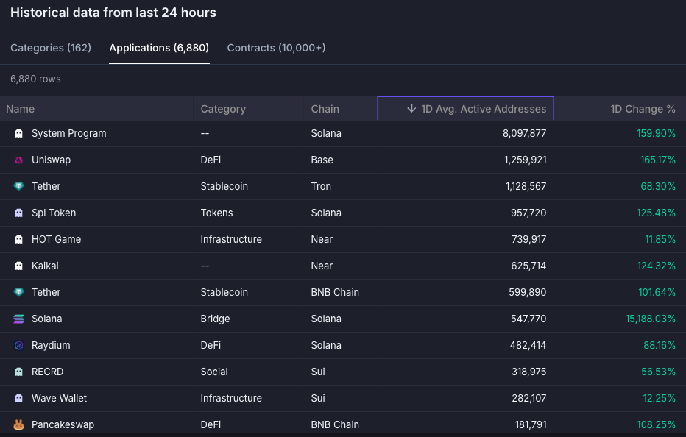Click the Raydium logo icon
Image resolution: width=686 pixels, height=437 pixels.
(x=18, y=346)
